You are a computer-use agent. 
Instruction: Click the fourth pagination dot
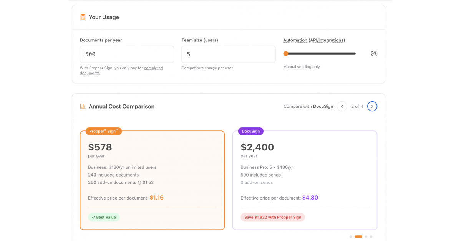371,236
